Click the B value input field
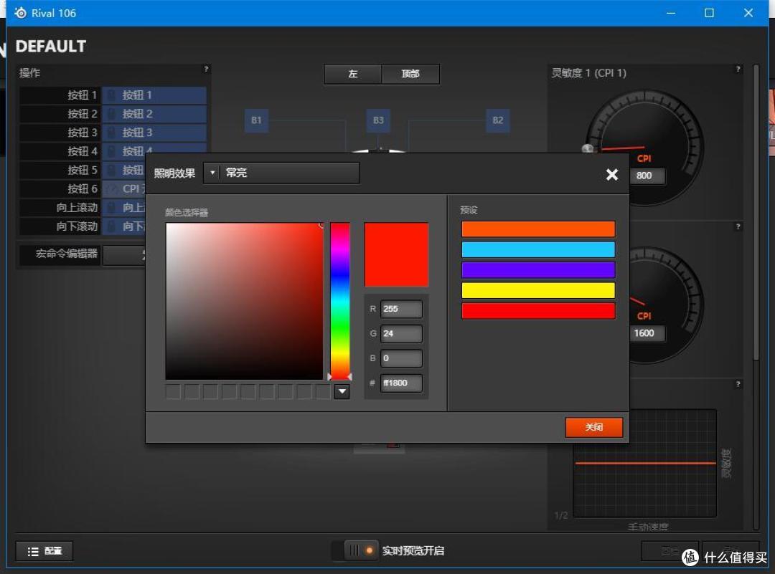The height and width of the screenshot is (574, 775). coord(401,358)
